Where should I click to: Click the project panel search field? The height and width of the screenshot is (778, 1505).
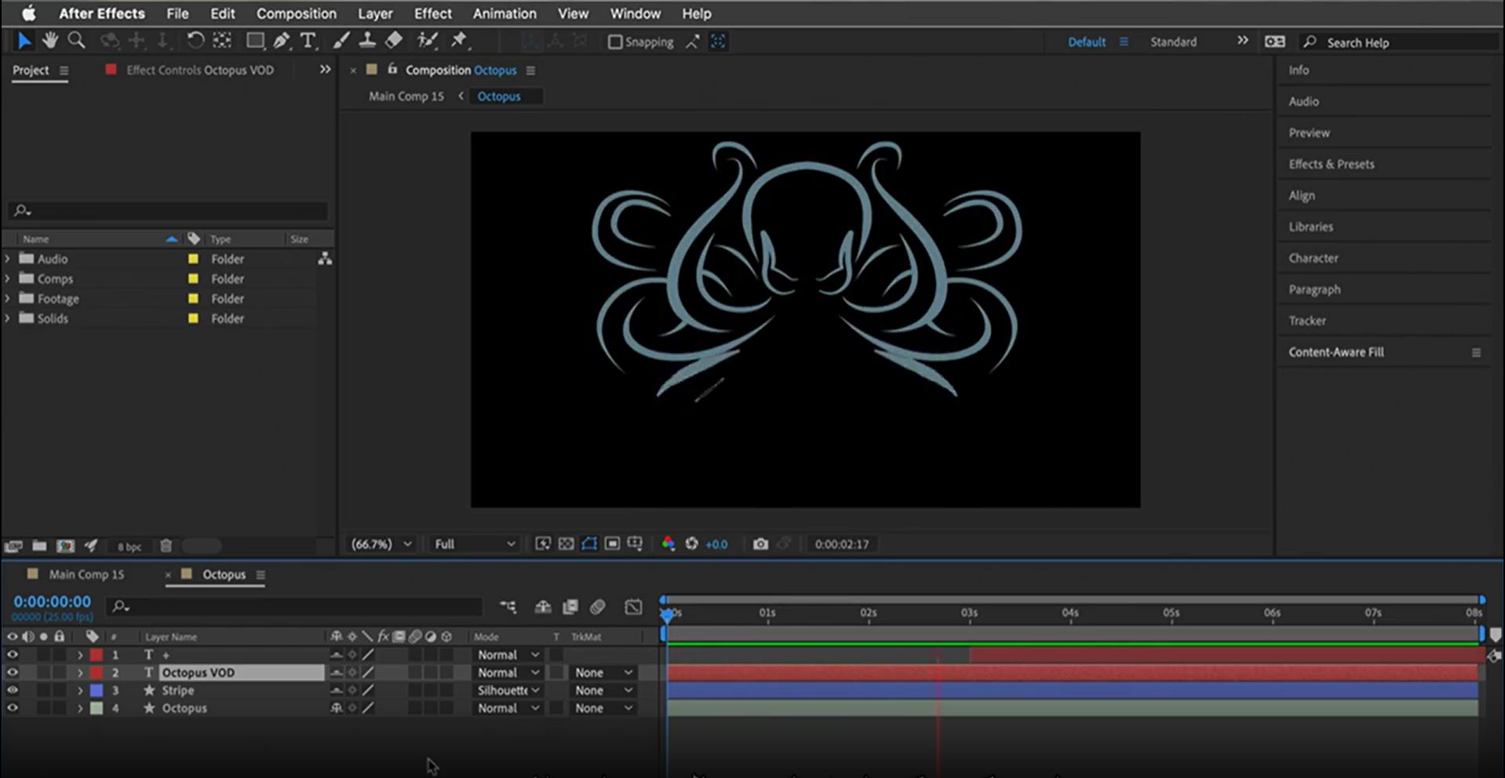pyautogui.click(x=169, y=211)
